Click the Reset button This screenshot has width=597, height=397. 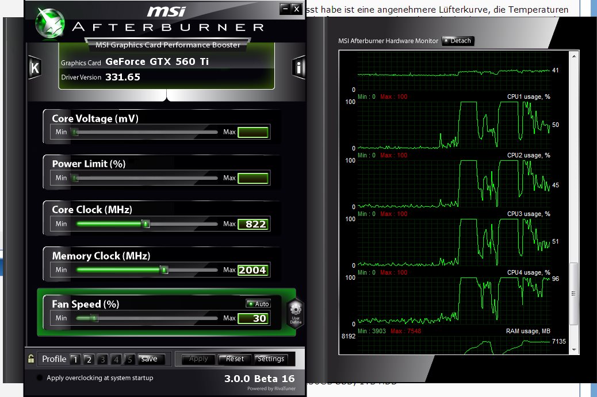(x=235, y=359)
